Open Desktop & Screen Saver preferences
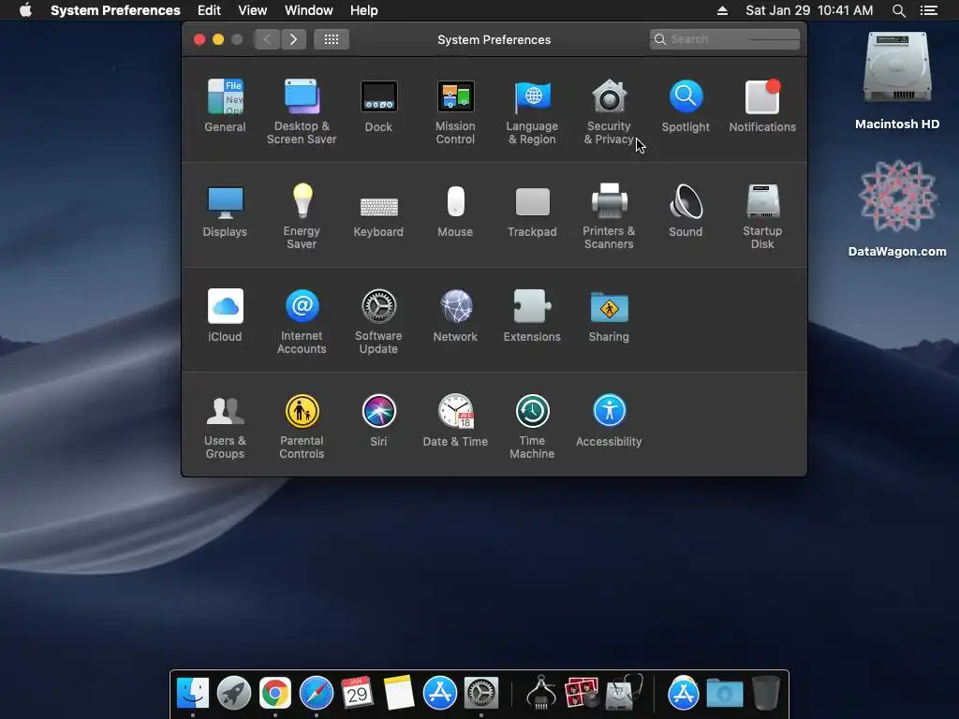The height and width of the screenshot is (719, 959). (302, 112)
